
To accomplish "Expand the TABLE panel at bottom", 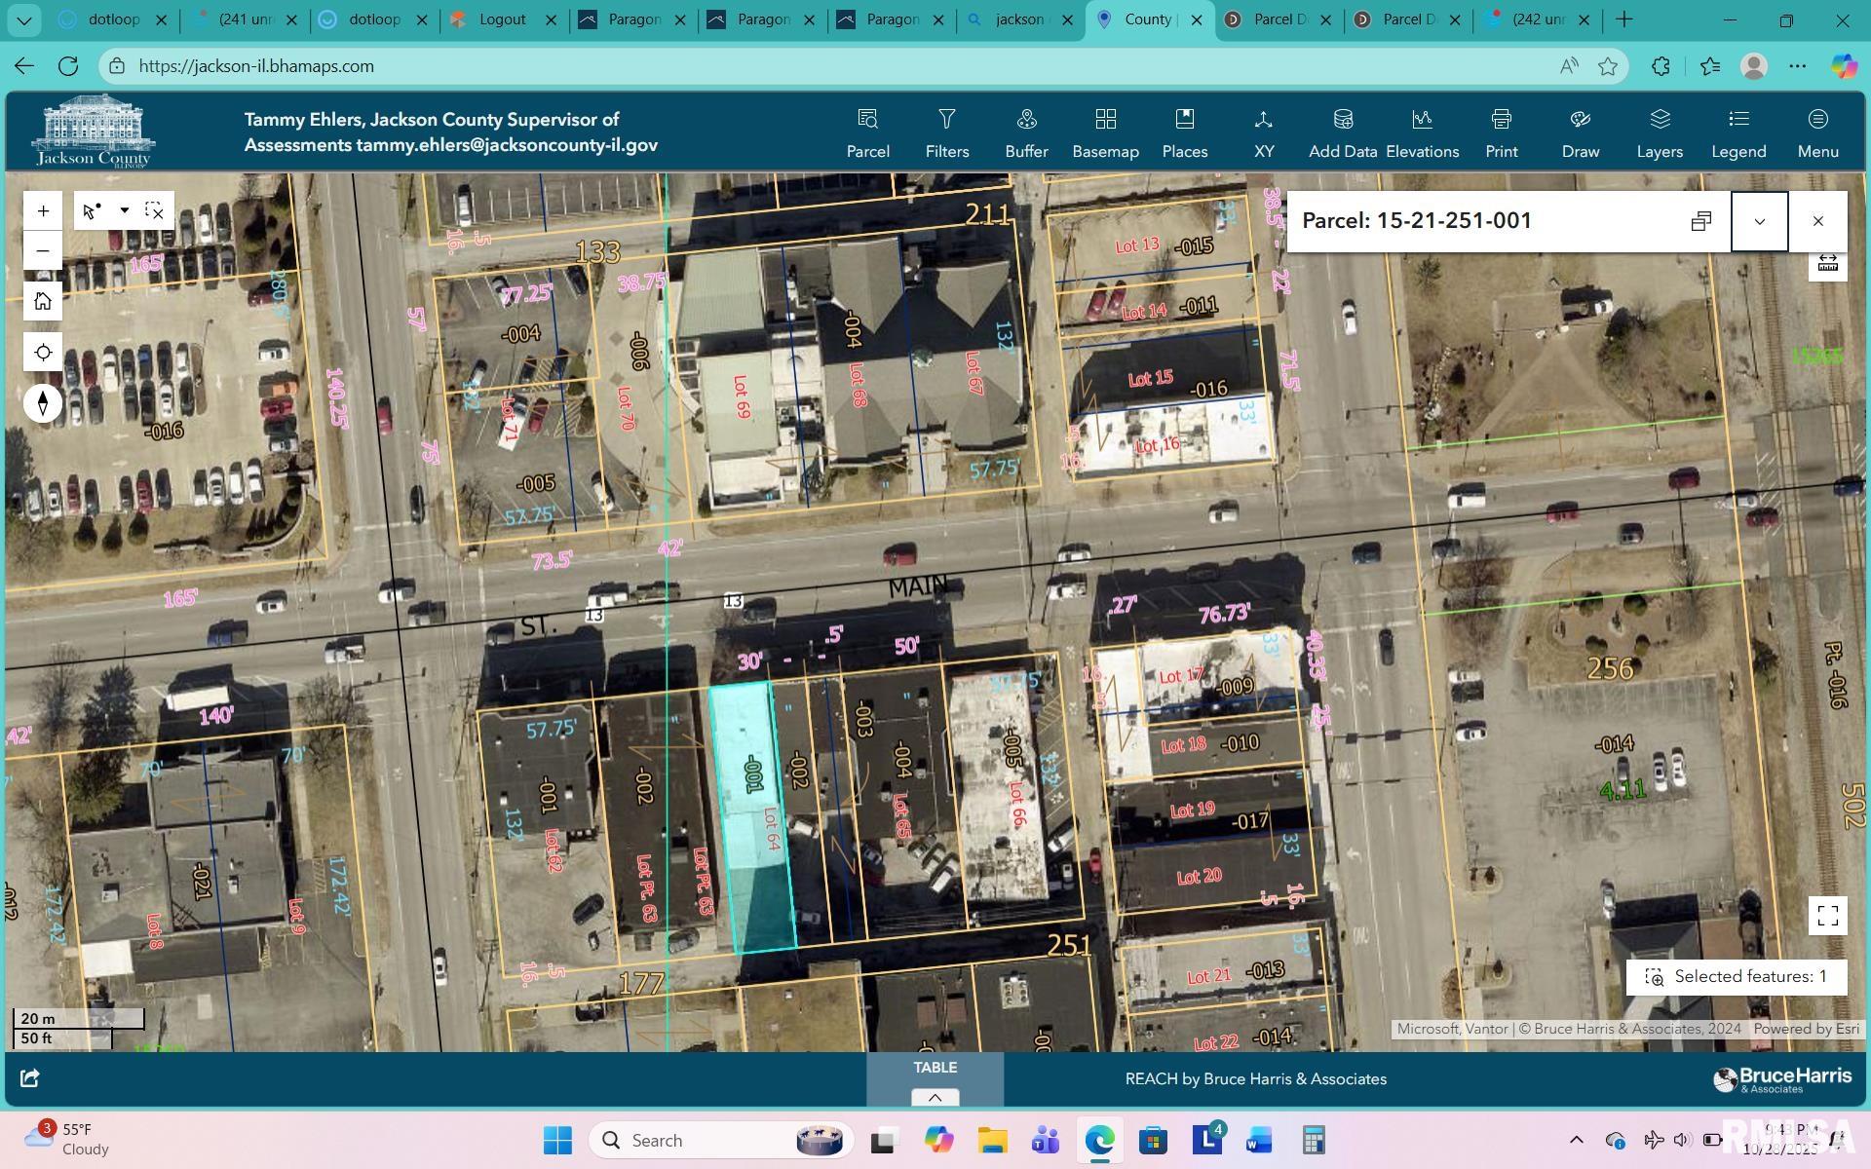I will coord(935,1096).
